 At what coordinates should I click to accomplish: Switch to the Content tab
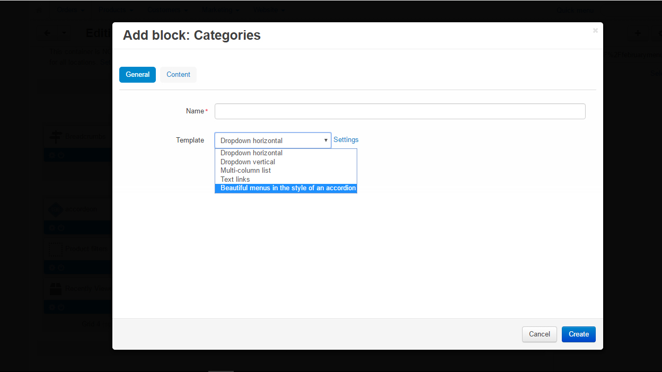[178, 75]
